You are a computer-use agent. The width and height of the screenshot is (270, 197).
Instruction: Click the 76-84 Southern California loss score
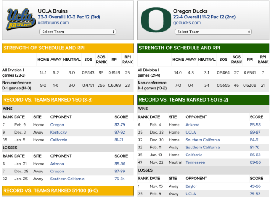[120, 179]
